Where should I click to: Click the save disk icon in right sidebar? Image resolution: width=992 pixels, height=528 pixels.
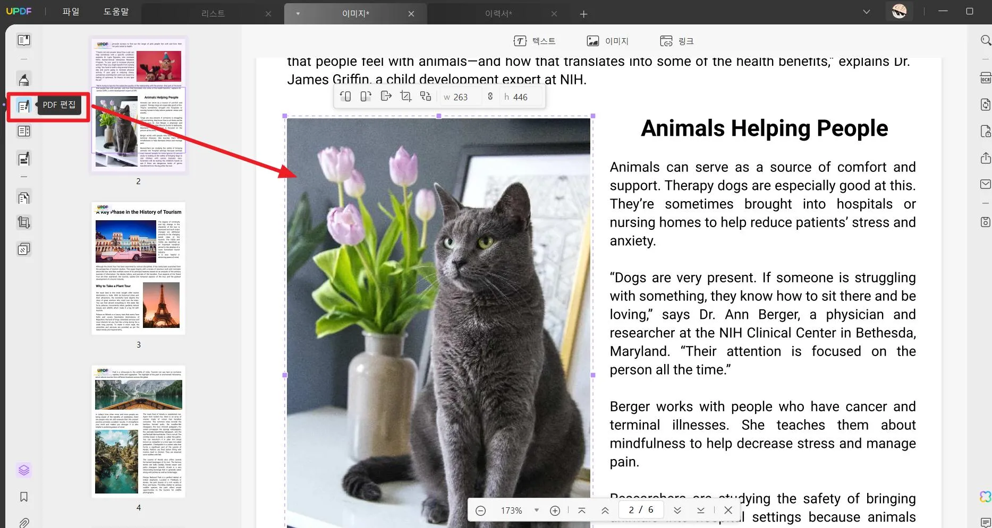coord(986,222)
